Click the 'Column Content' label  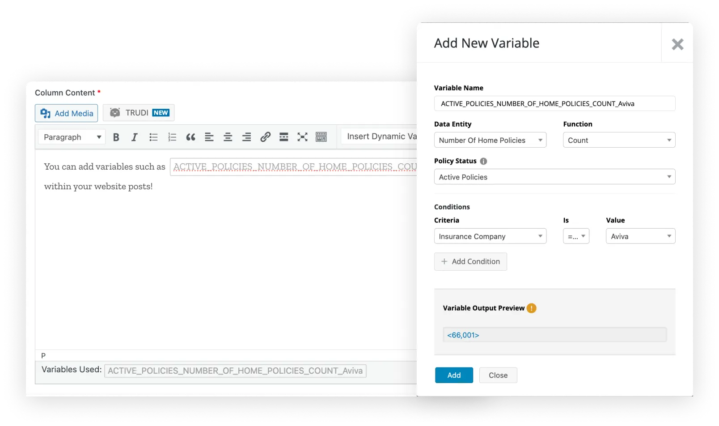(65, 93)
